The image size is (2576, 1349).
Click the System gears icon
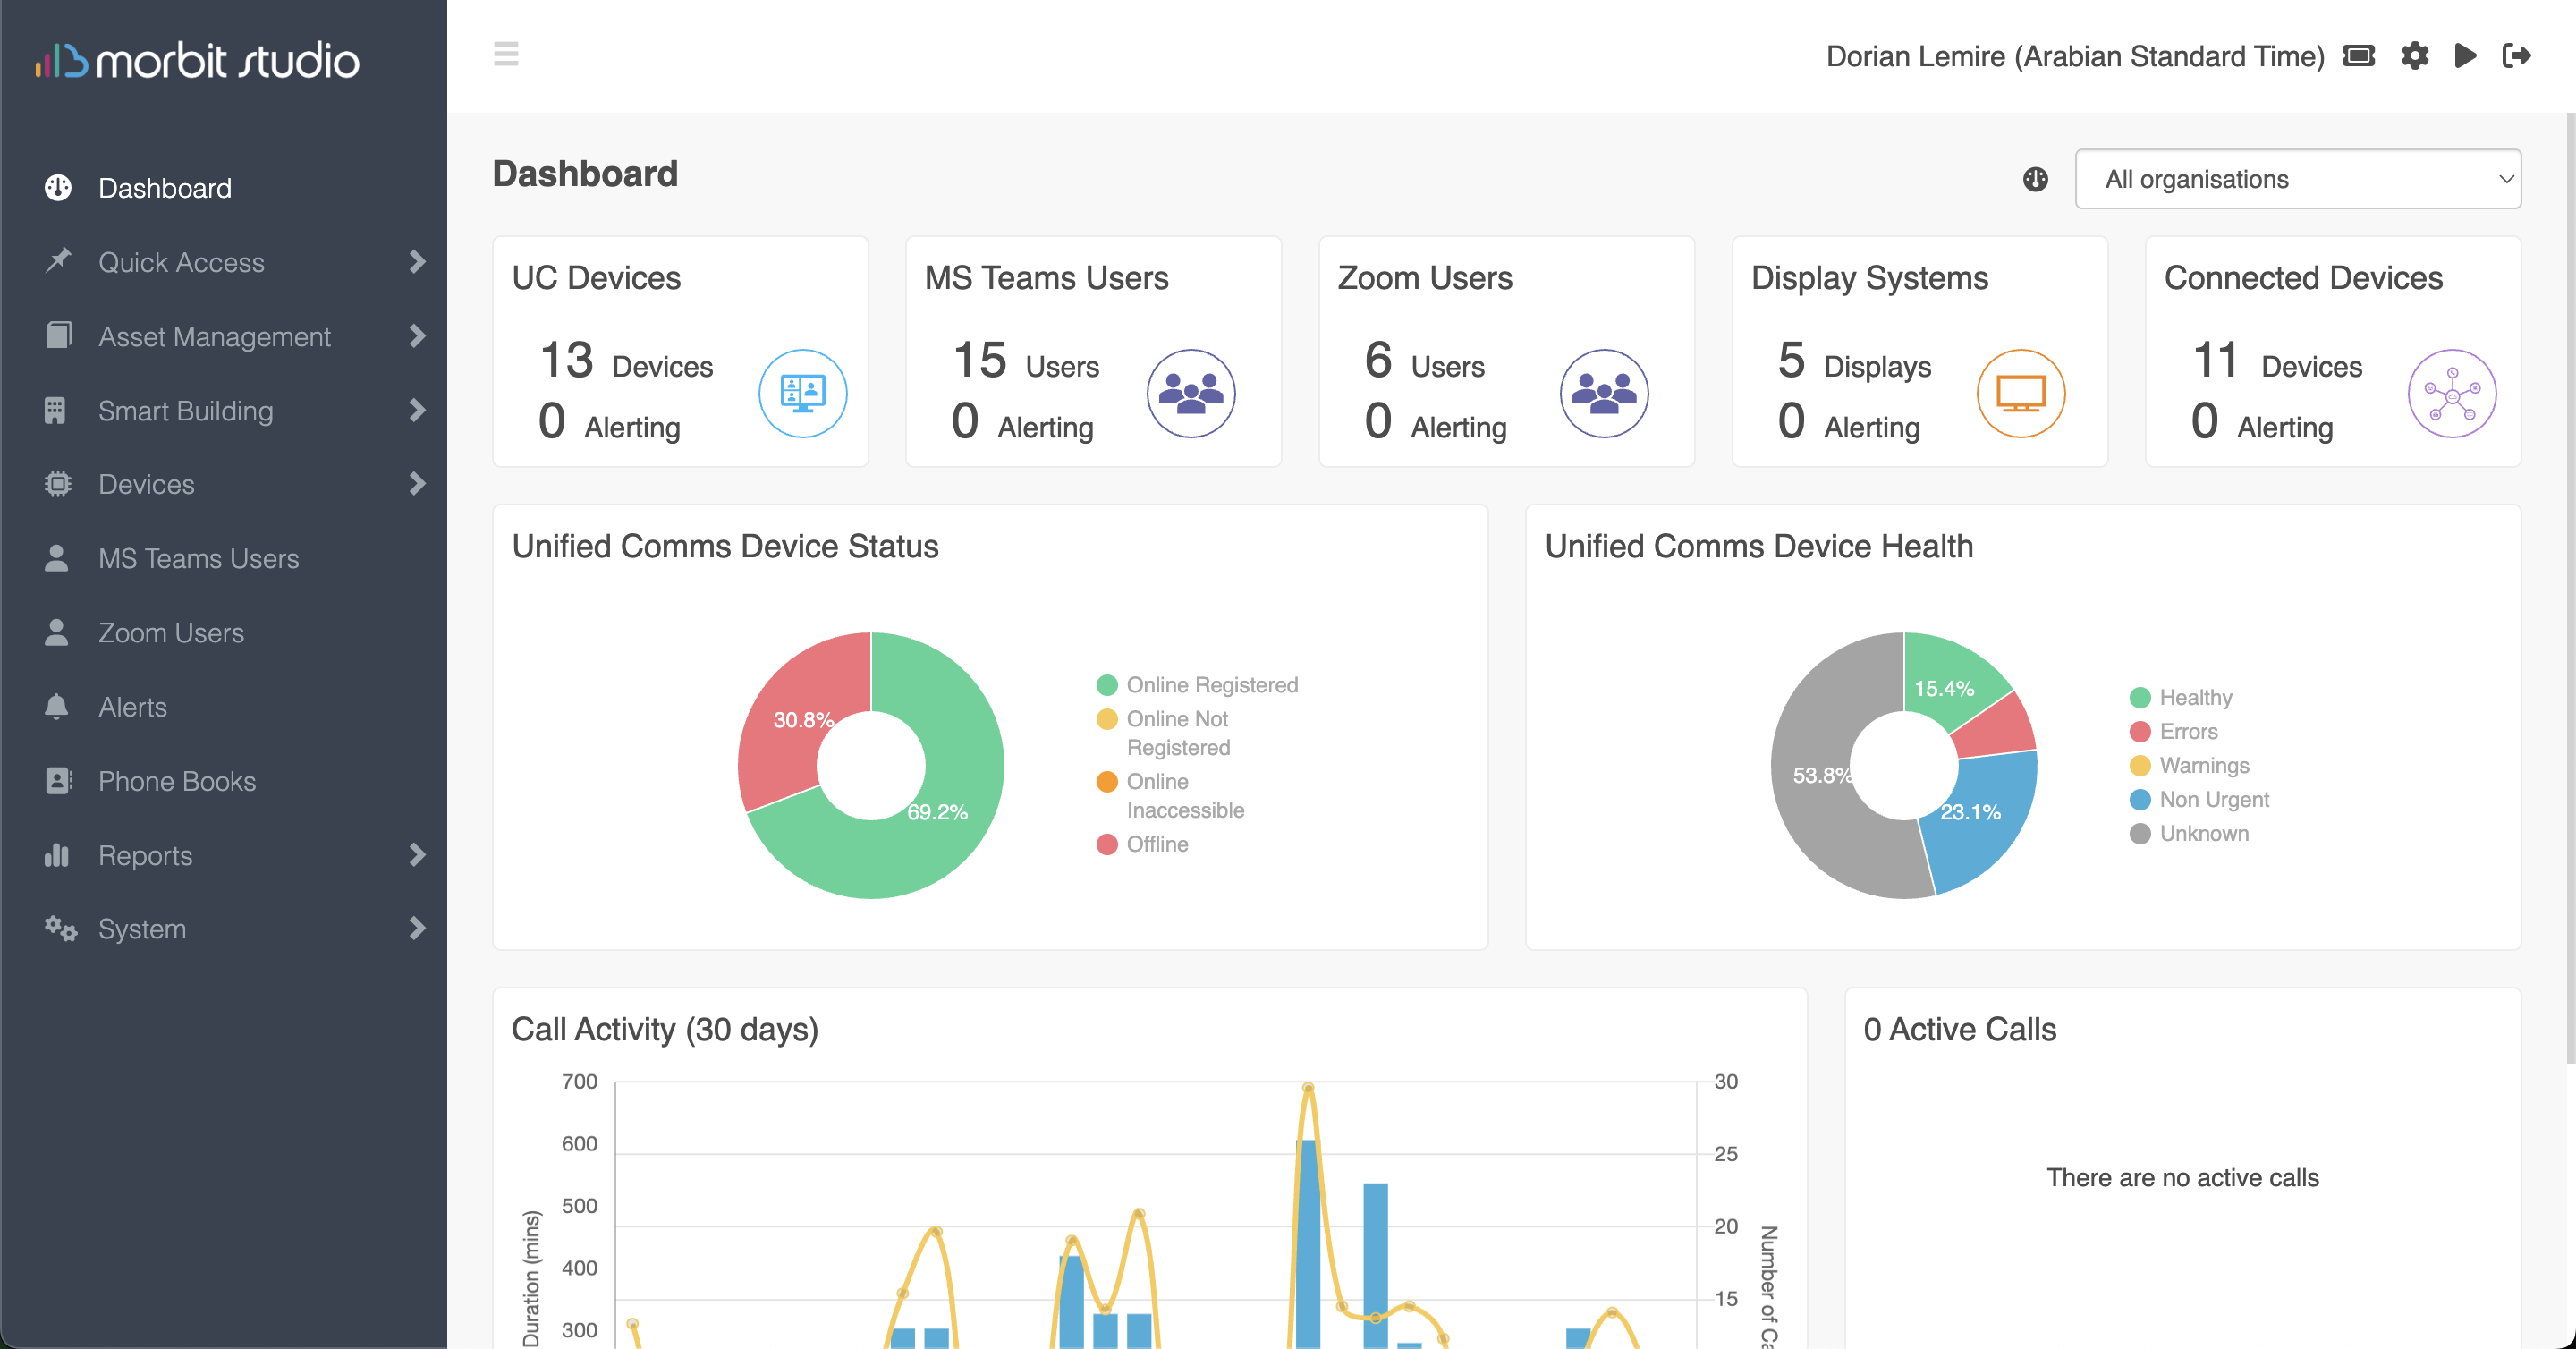click(60, 929)
